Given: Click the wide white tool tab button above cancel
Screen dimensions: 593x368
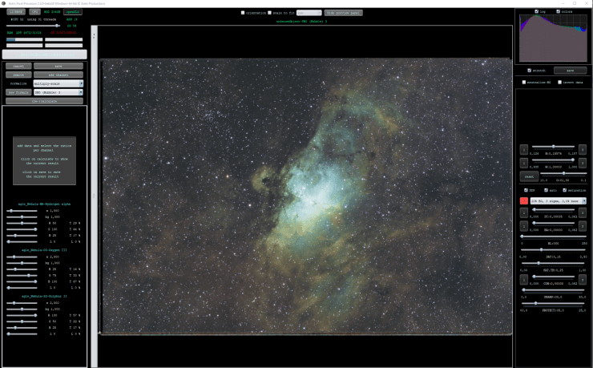Looking at the screenshot, I should (45, 55).
